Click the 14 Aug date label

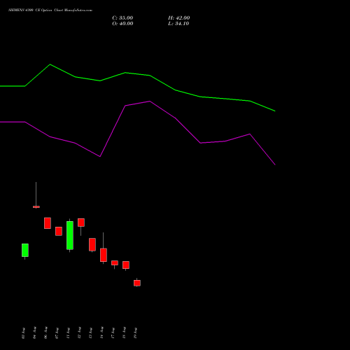pos(101,332)
